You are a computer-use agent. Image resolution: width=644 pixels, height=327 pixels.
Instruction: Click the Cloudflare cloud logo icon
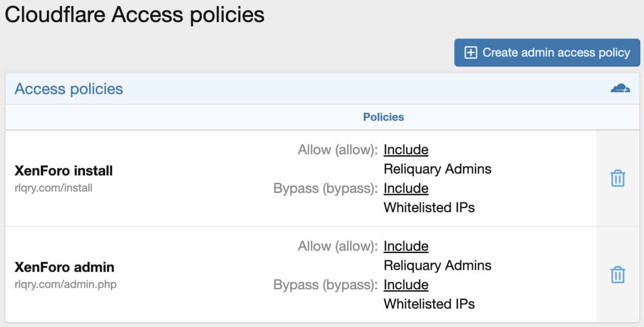[620, 89]
